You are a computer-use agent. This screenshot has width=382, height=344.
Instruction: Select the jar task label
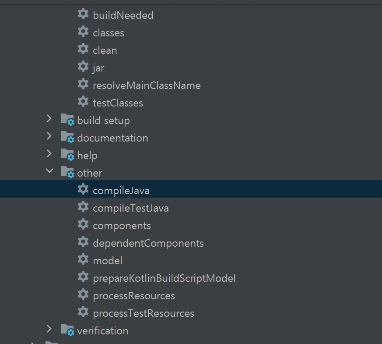coord(98,68)
